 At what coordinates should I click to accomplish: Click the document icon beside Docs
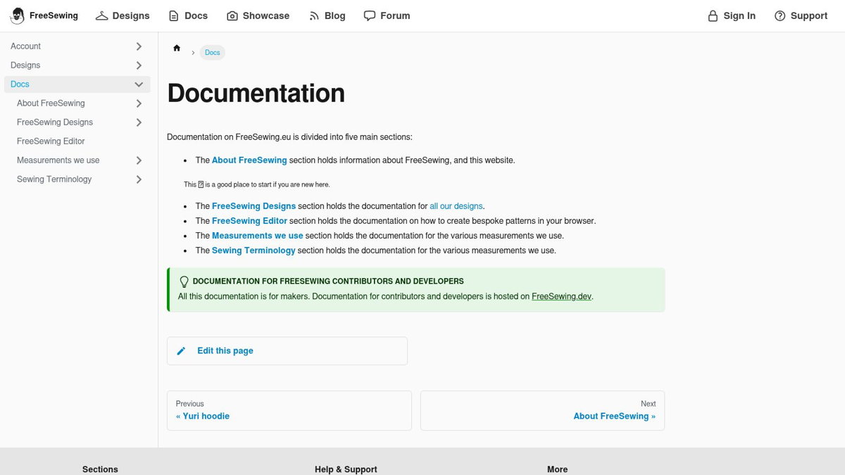click(174, 15)
